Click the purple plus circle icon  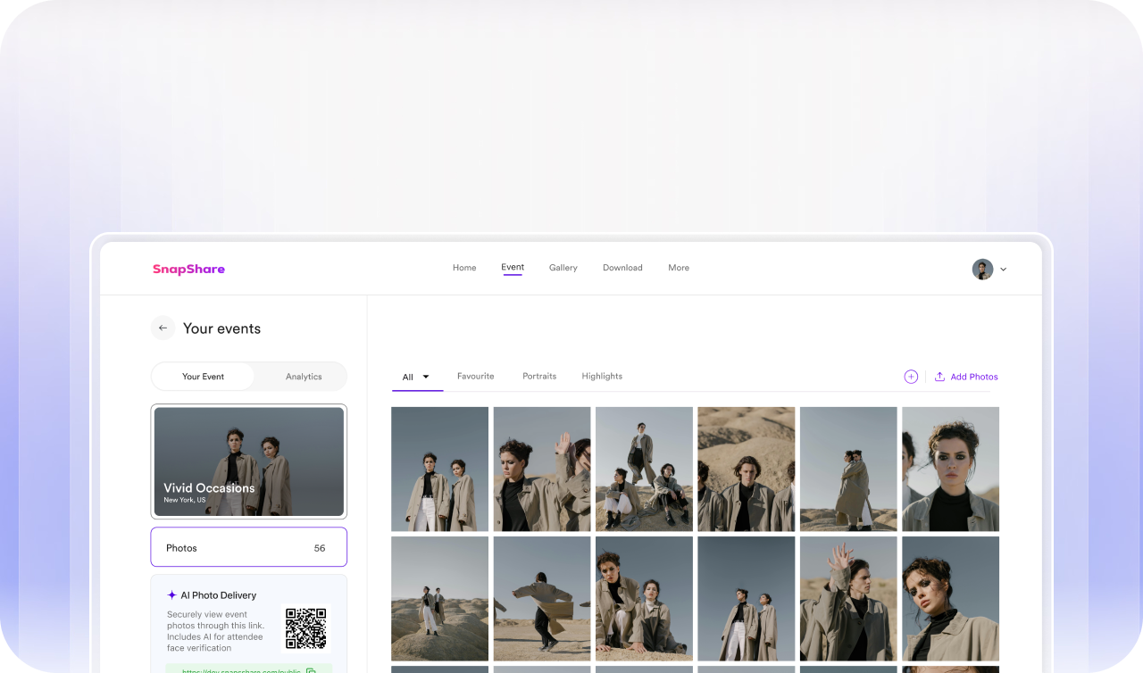pos(911,377)
